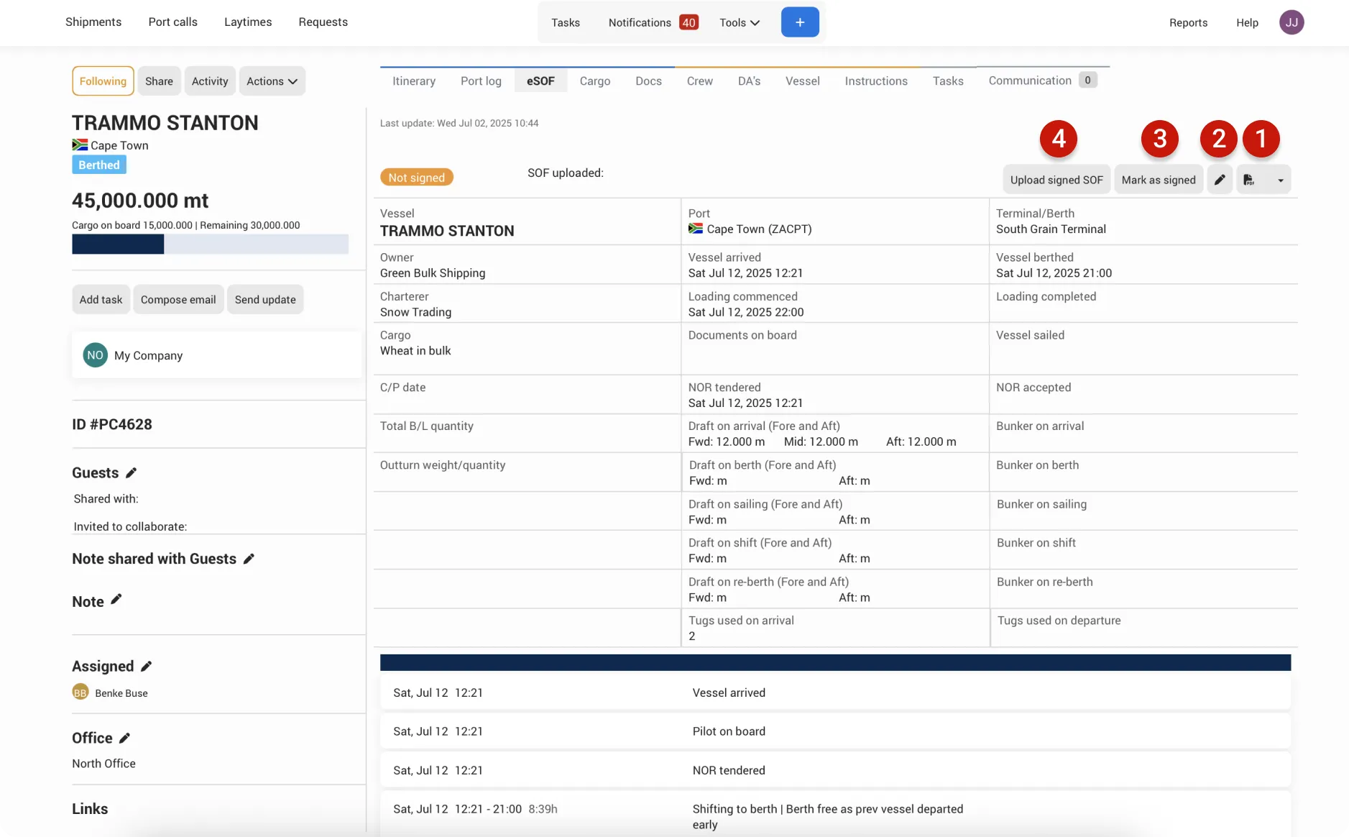The image size is (1349, 837).
Task: Click Mark as signed button
Action: click(1159, 180)
